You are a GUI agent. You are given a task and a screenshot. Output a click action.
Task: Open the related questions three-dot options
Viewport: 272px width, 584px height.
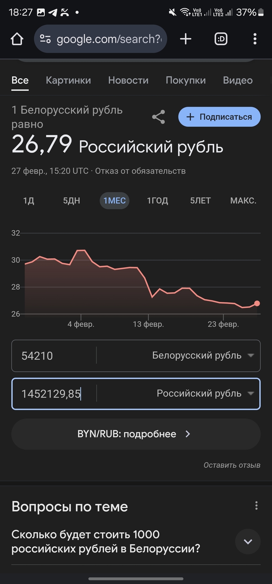tap(256, 505)
